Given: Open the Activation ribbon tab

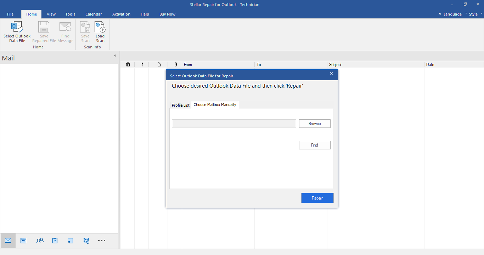Looking at the screenshot, I should click(121, 14).
